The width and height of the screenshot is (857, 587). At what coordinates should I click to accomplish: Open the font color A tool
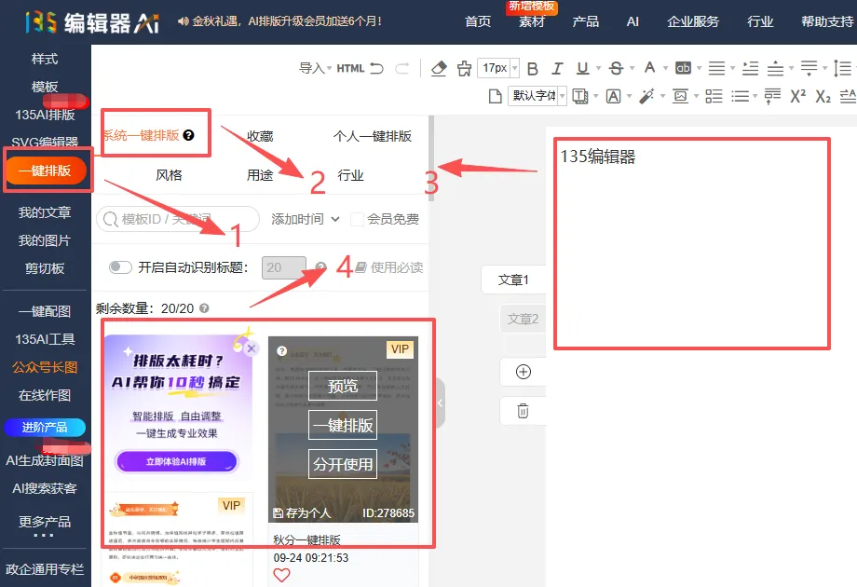pos(649,68)
